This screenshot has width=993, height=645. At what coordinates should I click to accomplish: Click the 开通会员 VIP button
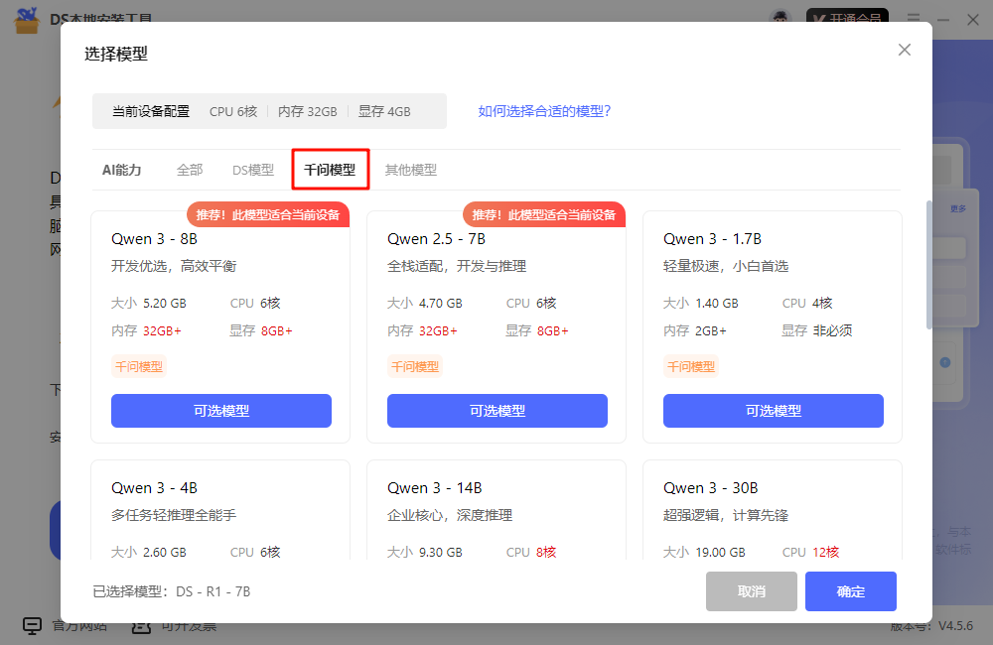tap(845, 19)
